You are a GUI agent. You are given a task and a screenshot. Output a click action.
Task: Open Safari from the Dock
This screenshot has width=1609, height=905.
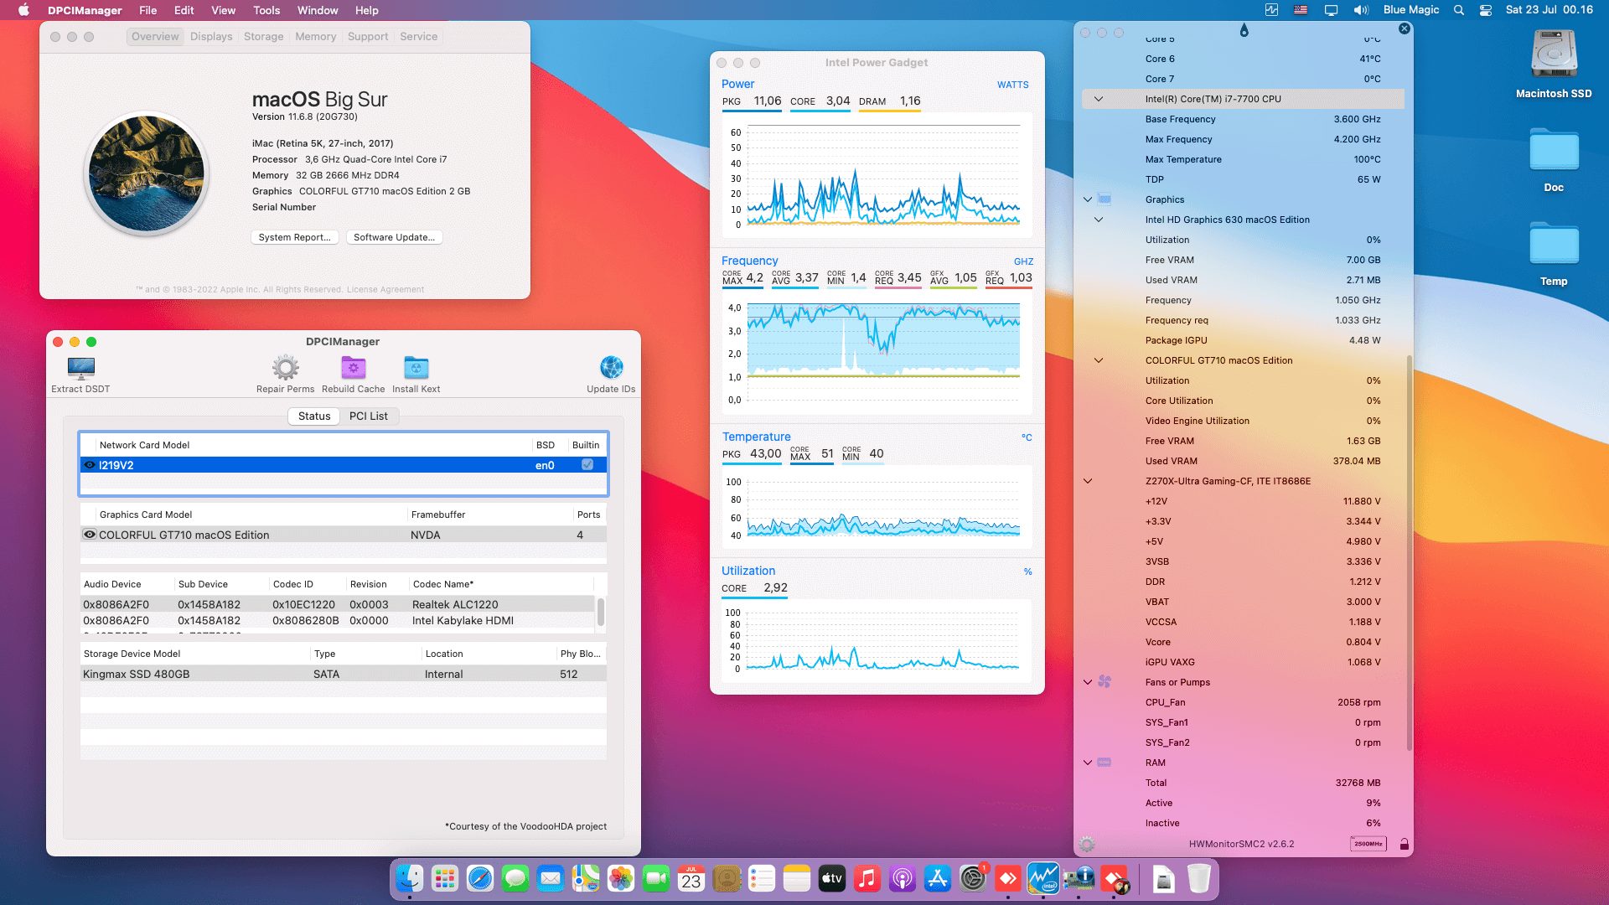click(x=480, y=878)
